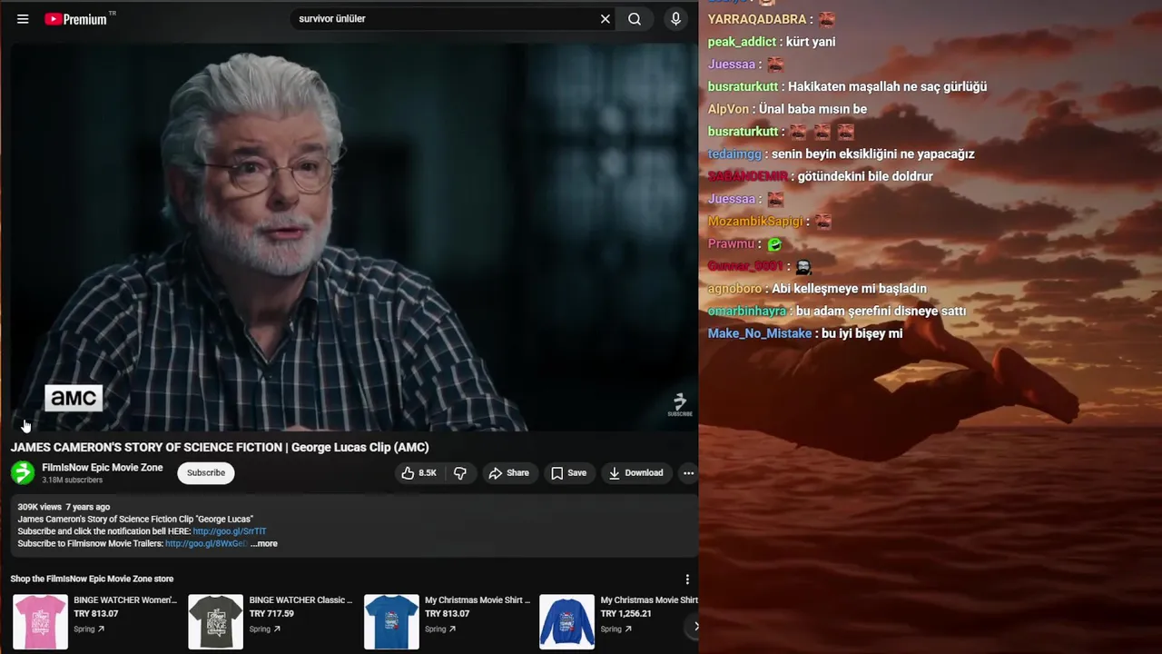This screenshot has width=1162, height=654.
Task: Click chat username 'tedaimgg'
Action: coord(734,154)
